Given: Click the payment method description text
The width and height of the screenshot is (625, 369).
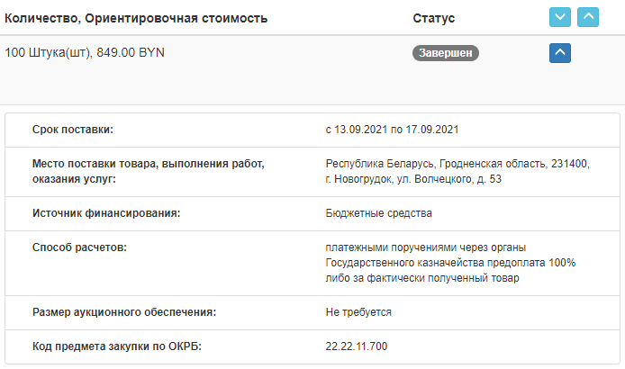Looking at the screenshot, I should (450, 263).
